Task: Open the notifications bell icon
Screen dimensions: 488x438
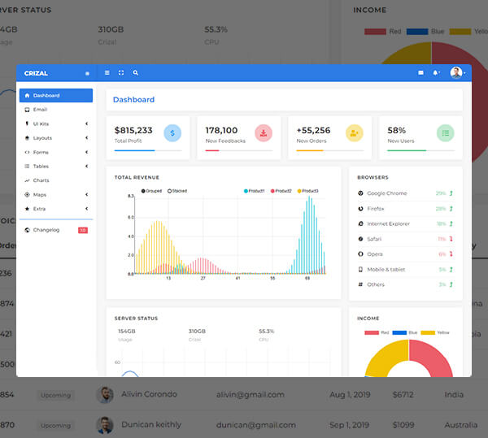Action: pyautogui.click(x=436, y=73)
